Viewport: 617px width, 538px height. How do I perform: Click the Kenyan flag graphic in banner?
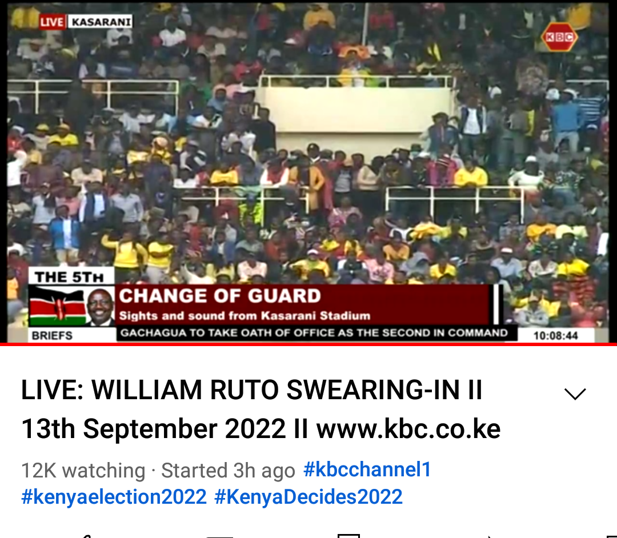[x=58, y=306]
